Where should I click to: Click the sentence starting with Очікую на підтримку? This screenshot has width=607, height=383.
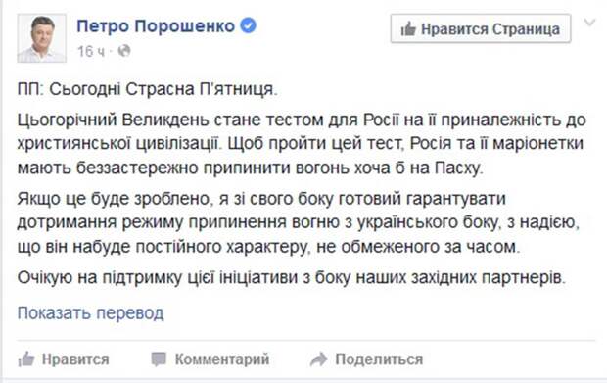pos(292,277)
